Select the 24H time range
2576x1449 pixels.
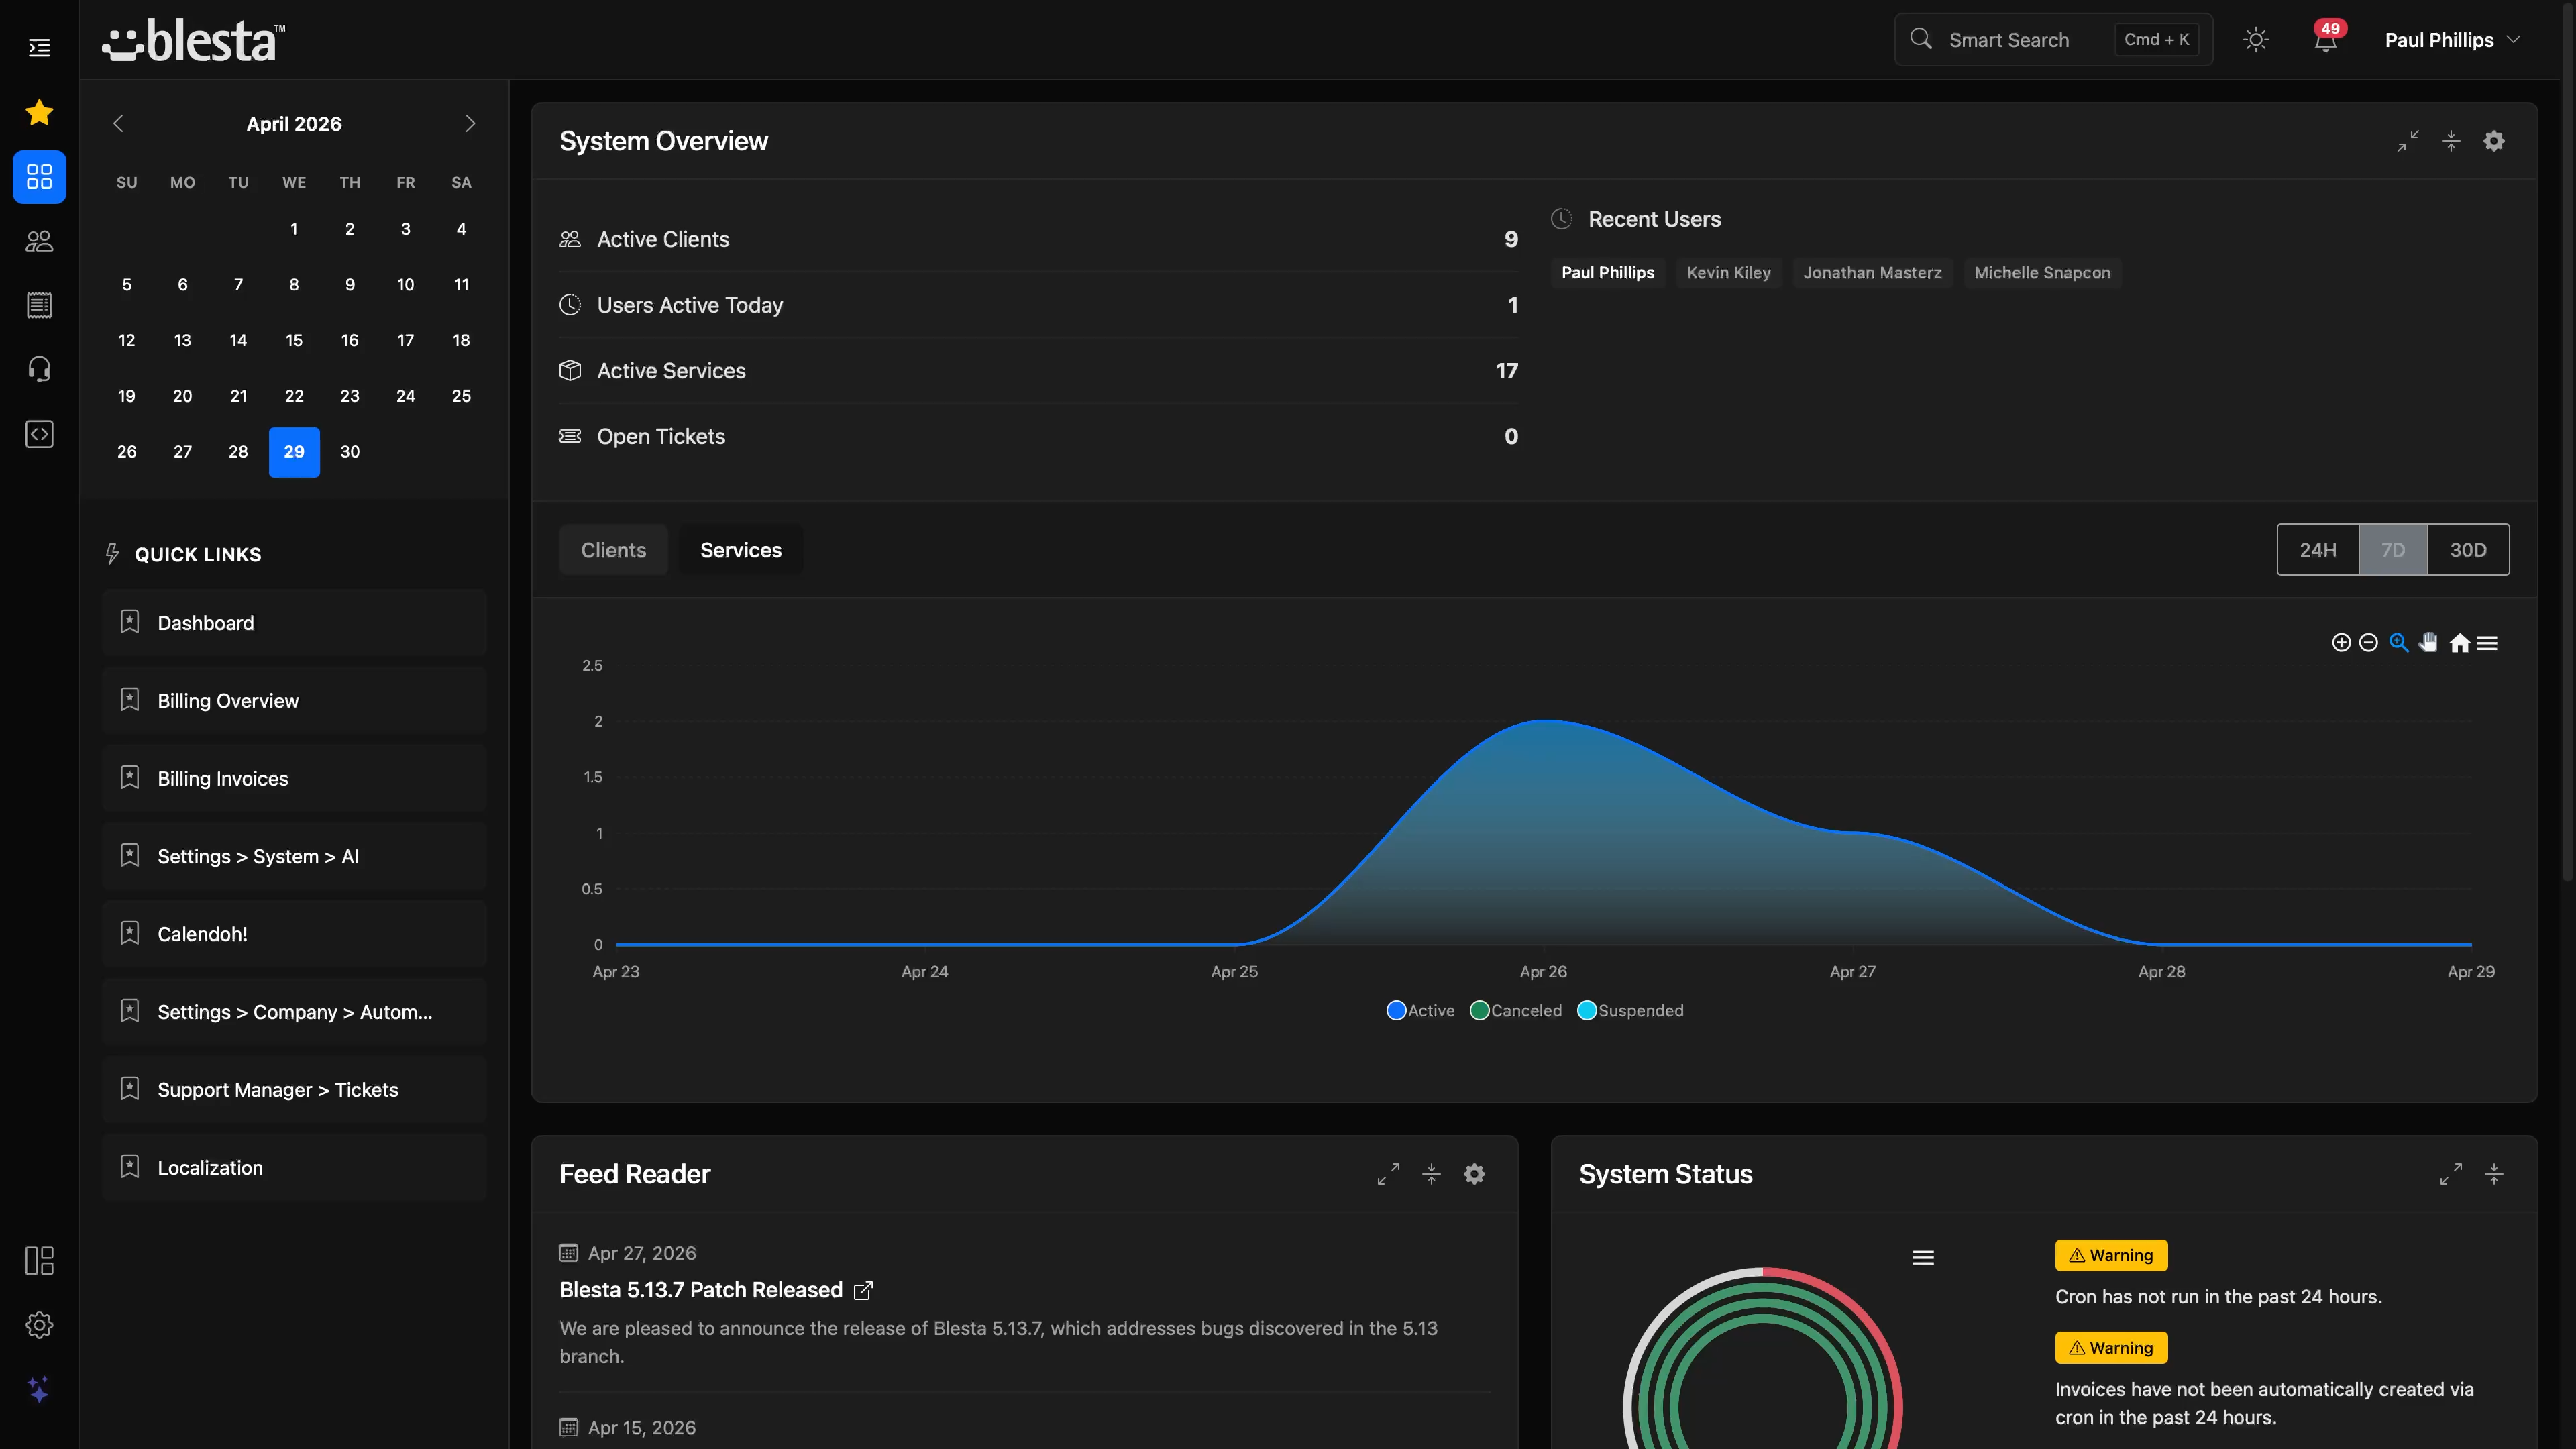point(2317,550)
